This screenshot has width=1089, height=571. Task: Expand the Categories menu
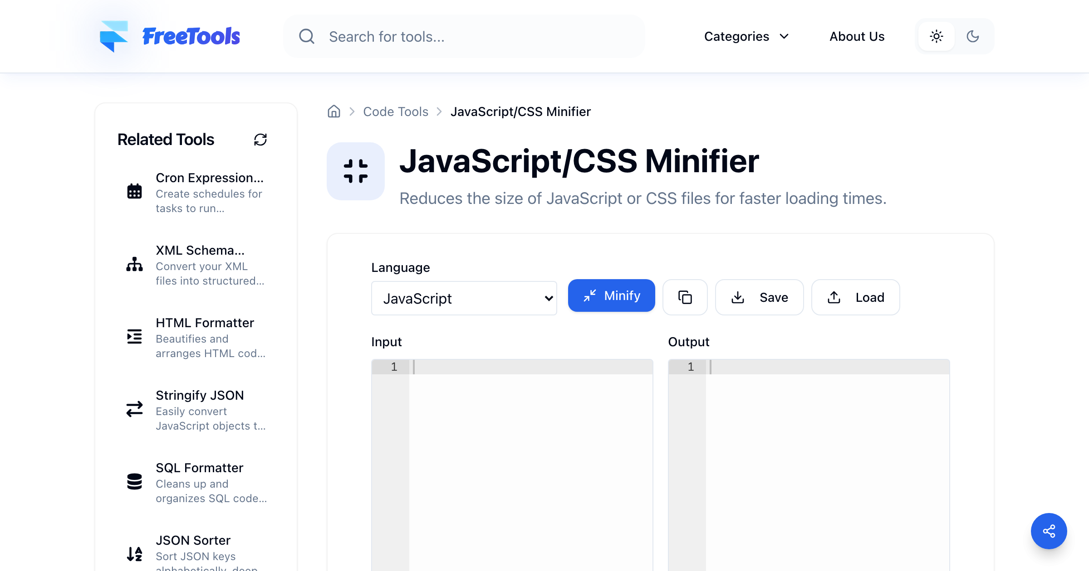(x=746, y=36)
